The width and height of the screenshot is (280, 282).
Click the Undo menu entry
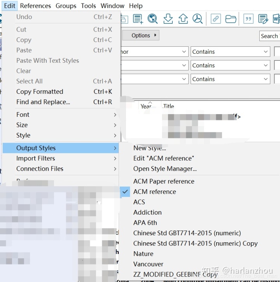61,17
